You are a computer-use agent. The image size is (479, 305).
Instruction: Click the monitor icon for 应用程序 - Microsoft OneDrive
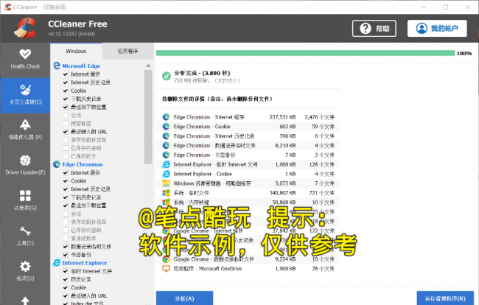[166, 269]
